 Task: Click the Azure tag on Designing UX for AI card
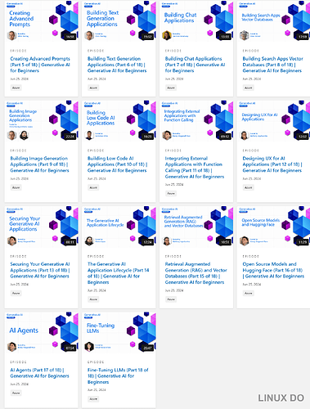point(249,187)
